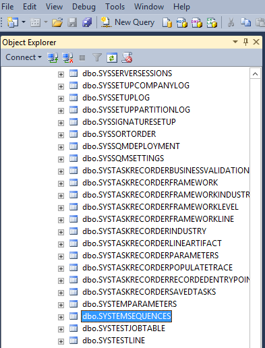The width and height of the screenshot is (265, 348).
Task: Click the scrollbar up arrow
Action: pos(255,74)
